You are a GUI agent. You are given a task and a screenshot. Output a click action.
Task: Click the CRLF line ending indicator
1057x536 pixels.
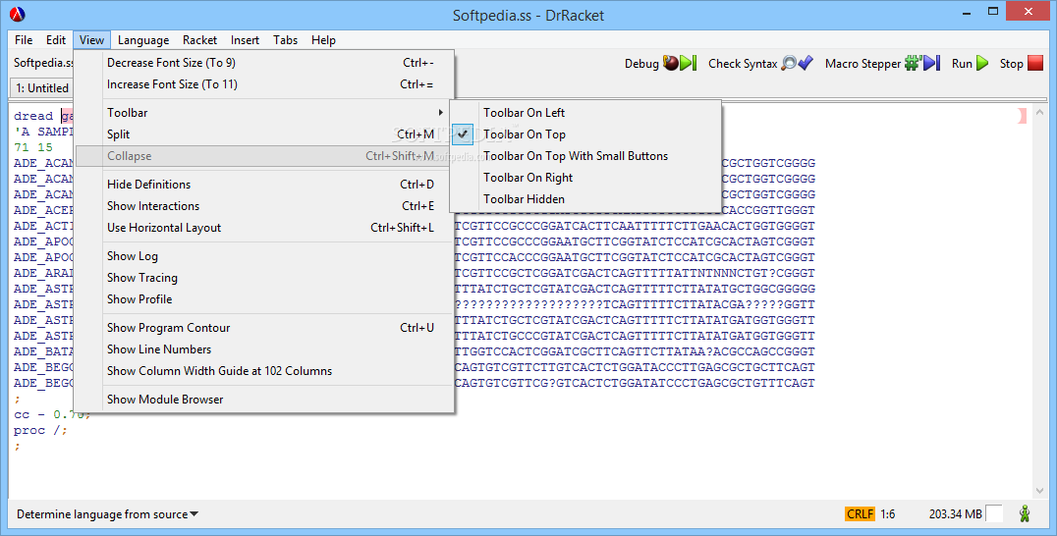pyautogui.click(x=860, y=513)
